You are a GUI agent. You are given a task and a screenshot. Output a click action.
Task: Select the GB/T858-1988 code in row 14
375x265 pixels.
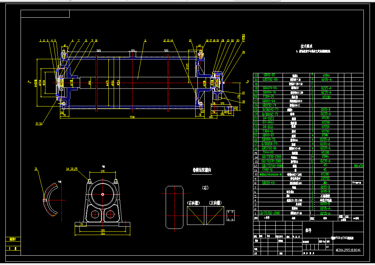tap(271, 157)
